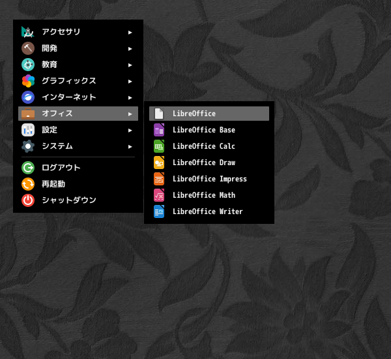Click the briefcase オフィス icon
Viewport: 391px width, 359px height.
28,114
